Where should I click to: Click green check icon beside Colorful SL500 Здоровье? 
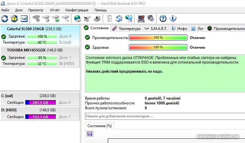(3, 37)
